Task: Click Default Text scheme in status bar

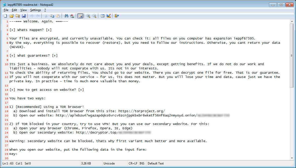Action: click(156, 163)
